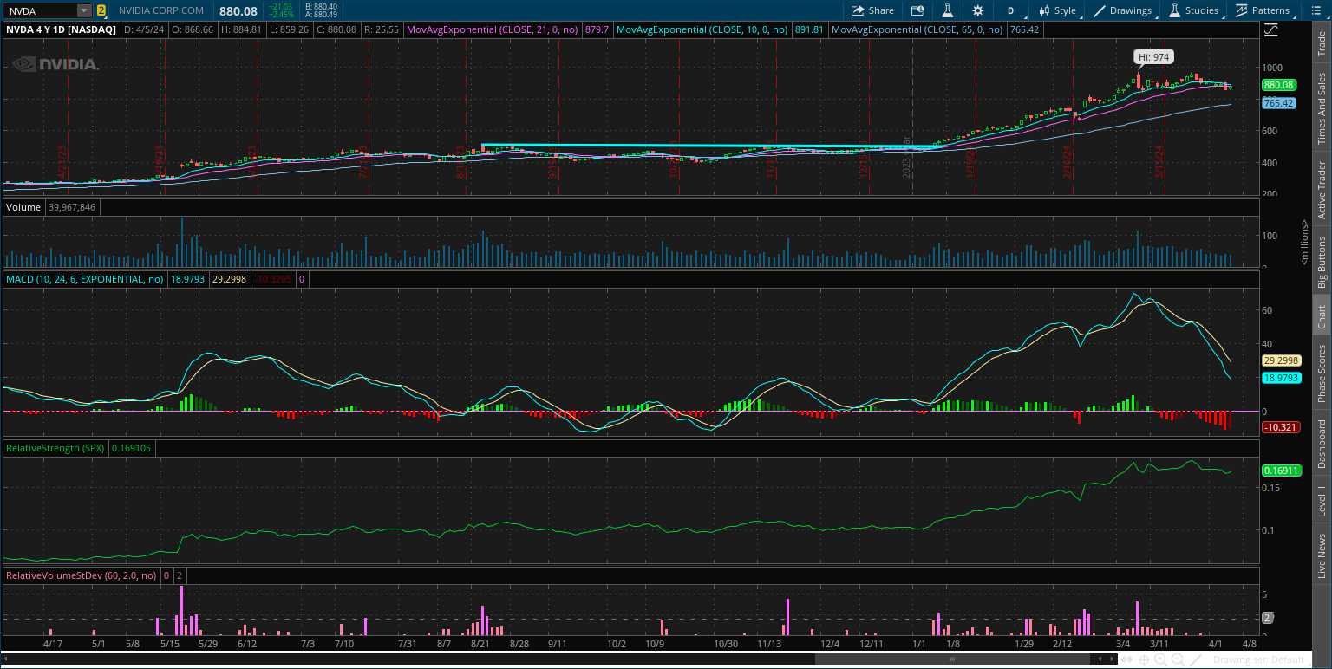Click the Share button
The image size is (1332, 669).
[x=872, y=10]
